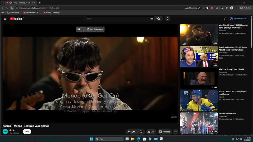
Task: Open Copilot Keskustelu button
Action: tap(246, 8)
